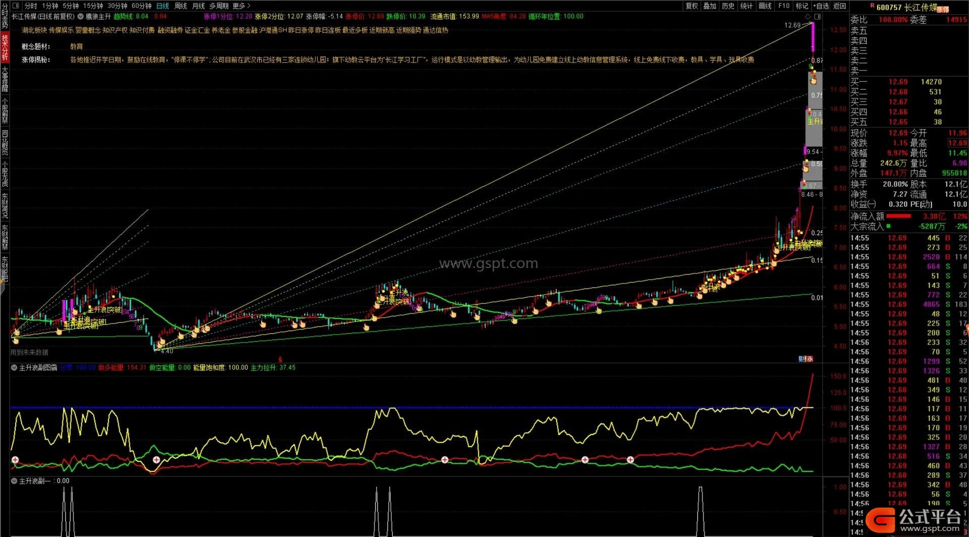
Task: Open the 个股龙虎 sidebar tab
Action: (5, 174)
